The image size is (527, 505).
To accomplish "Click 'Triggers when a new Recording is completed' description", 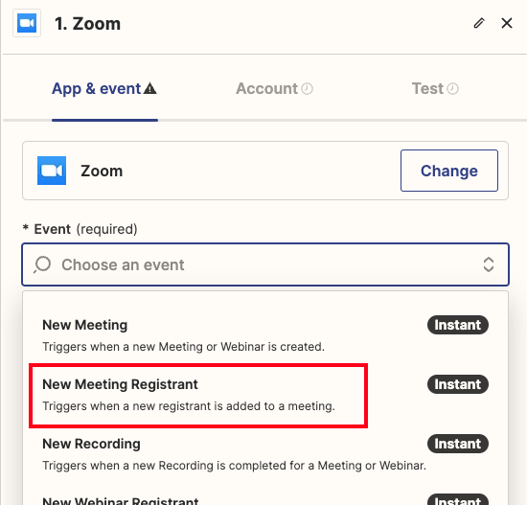I will 234,466.
